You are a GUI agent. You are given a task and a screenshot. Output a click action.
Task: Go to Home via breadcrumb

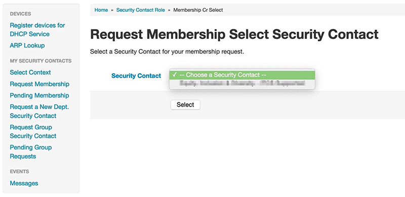(101, 10)
